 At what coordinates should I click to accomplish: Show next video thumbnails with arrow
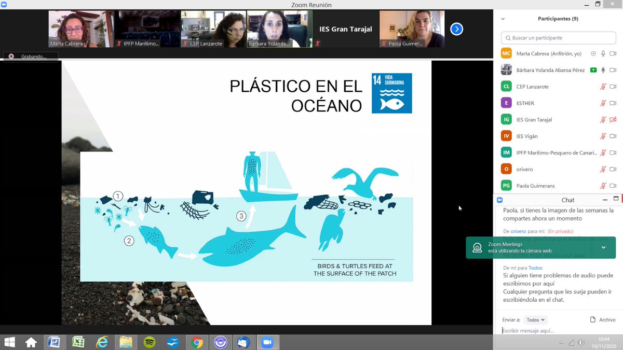coord(456,29)
